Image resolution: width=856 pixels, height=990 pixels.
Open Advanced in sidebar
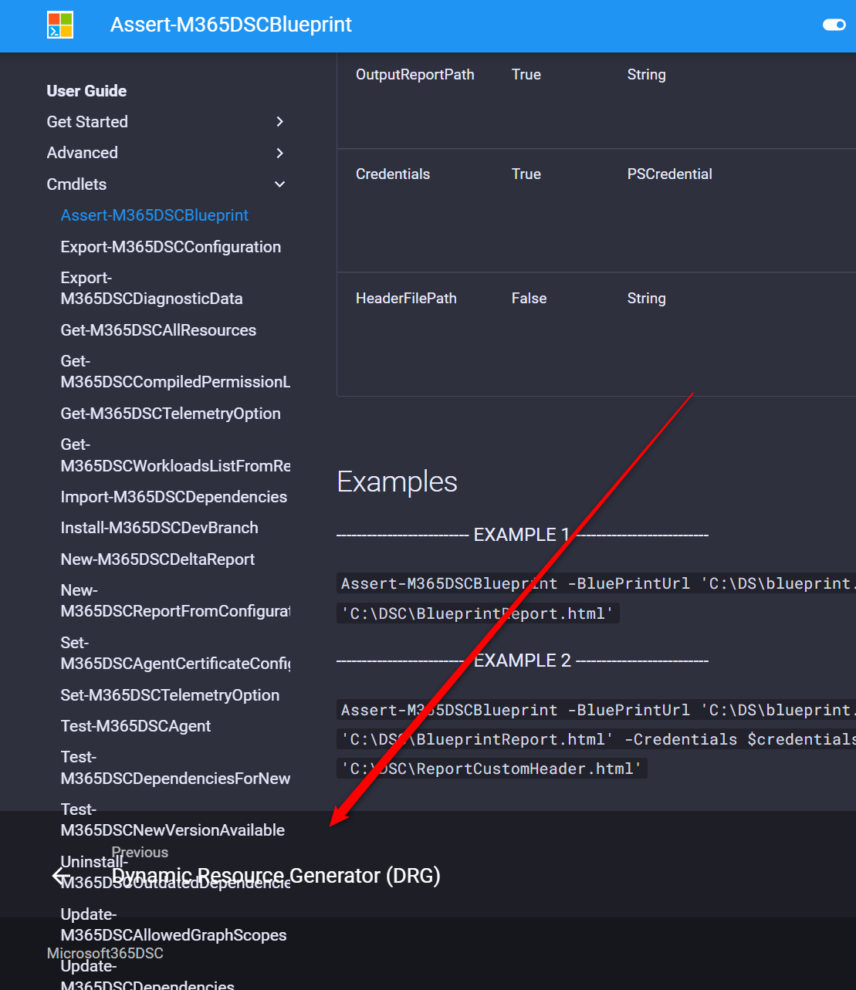(x=83, y=153)
